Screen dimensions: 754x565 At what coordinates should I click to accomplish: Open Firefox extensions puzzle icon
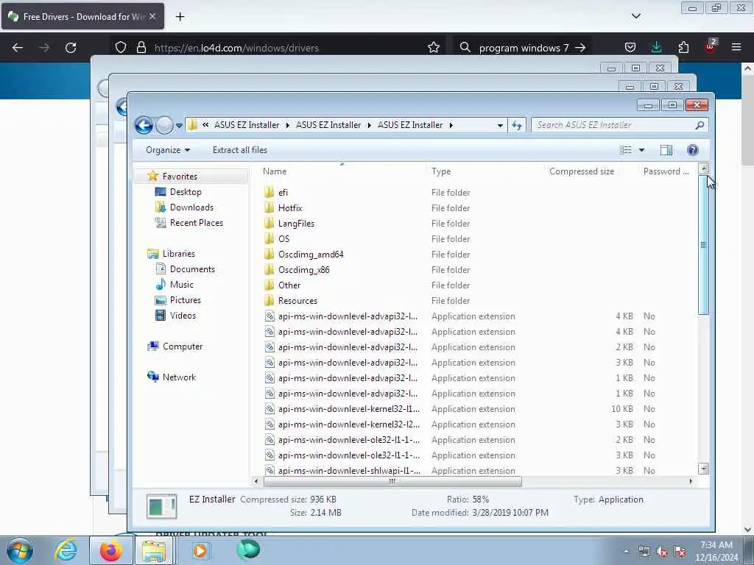pyautogui.click(x=683, y=47)
